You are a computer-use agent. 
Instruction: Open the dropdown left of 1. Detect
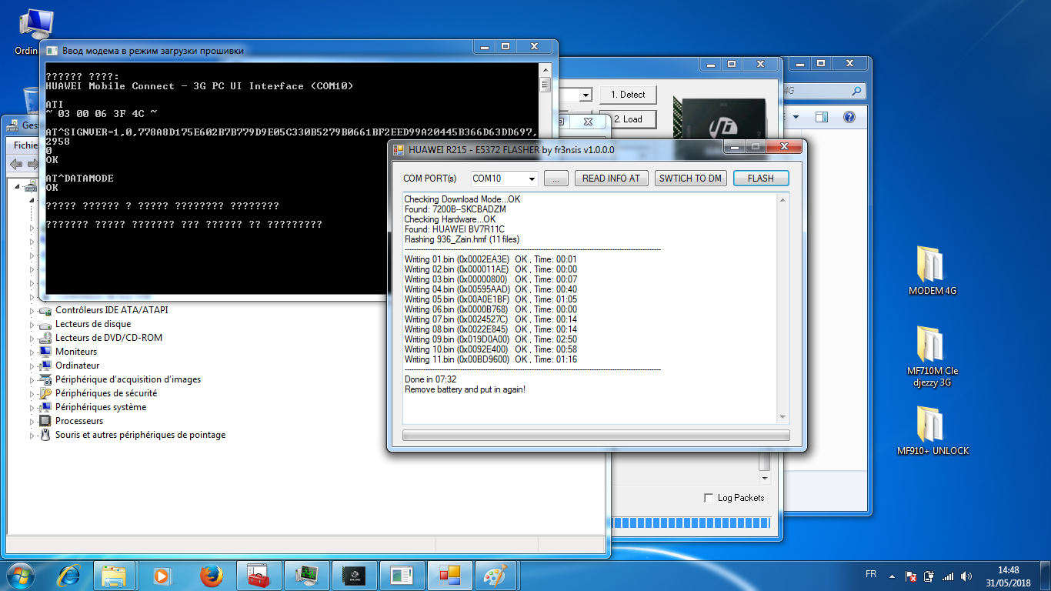pyautogui.click(x=586, y=95)
